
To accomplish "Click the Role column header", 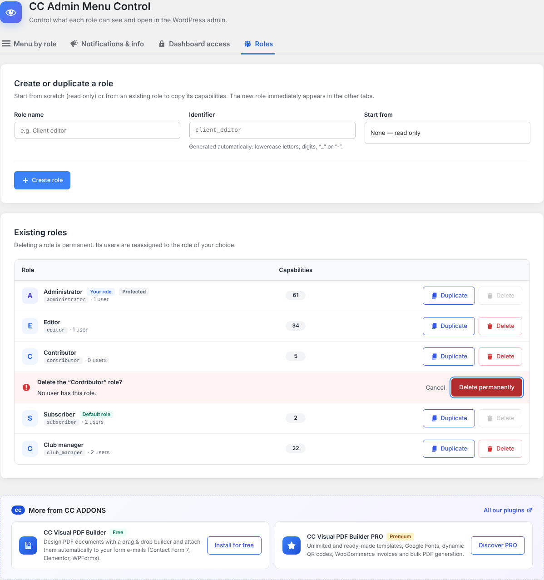I will point(28,270).
